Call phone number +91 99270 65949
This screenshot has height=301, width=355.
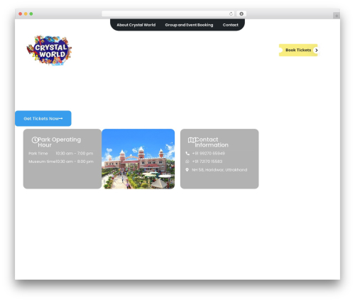click(x=209, y=154)
